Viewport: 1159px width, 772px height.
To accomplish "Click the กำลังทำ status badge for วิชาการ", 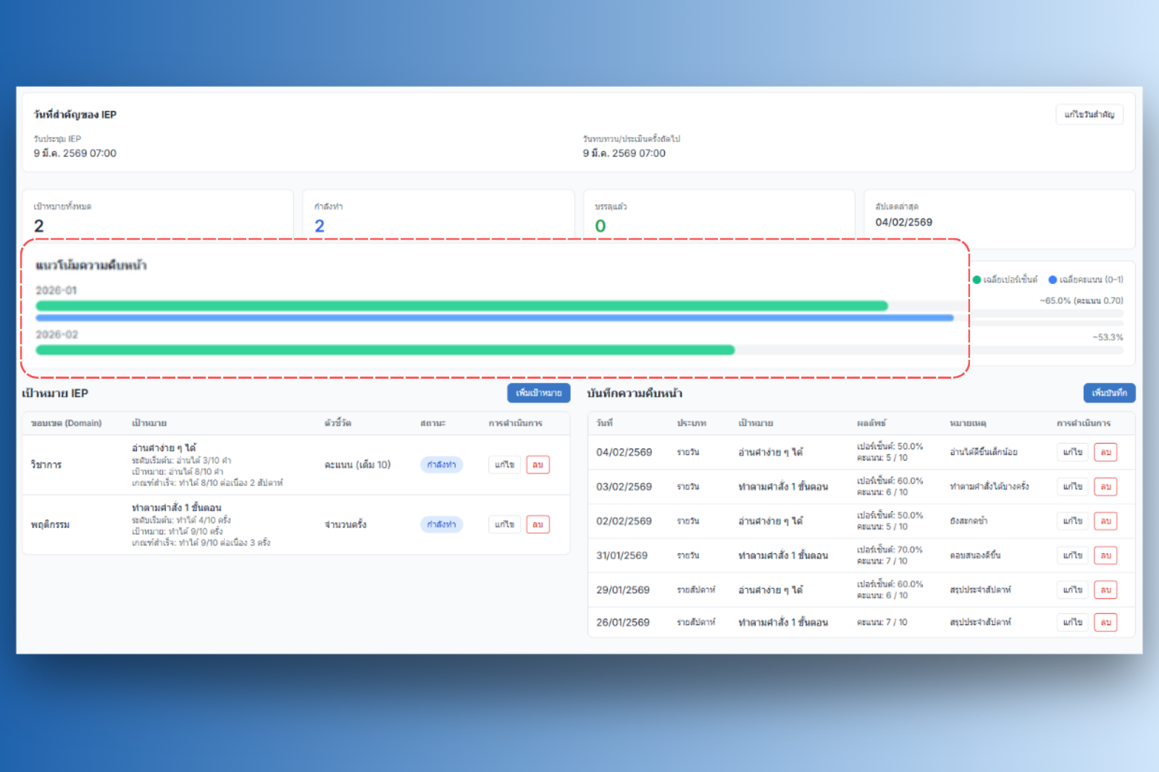I will pyautogui.click(x=441, y=464).
